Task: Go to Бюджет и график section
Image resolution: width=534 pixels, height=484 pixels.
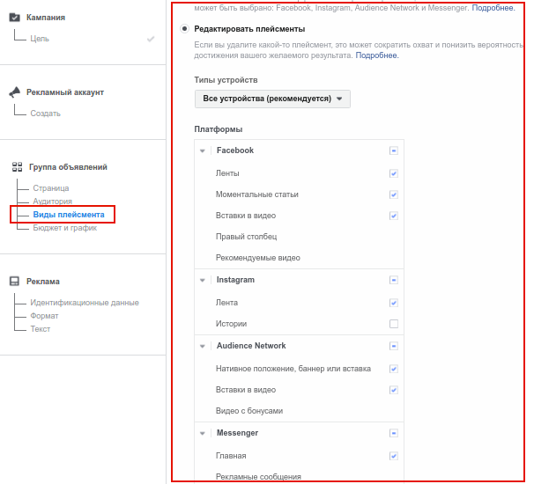Action: click(64, 228)
